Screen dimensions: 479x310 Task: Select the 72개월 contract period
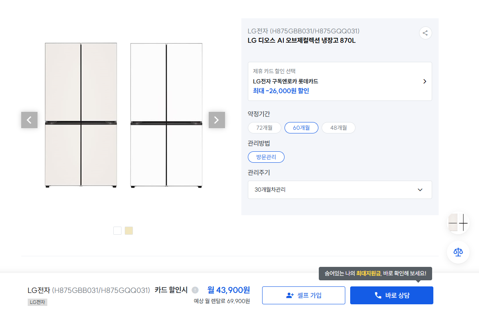pyautogui.click(x=265, y=128)
